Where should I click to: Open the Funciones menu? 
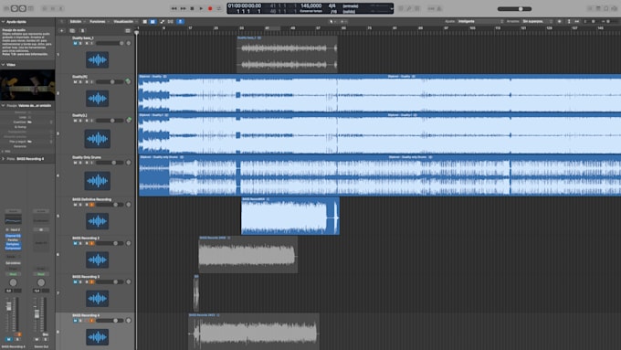99,21
